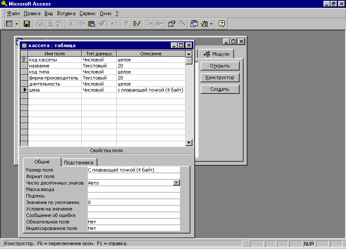Select the Format Painter brush icon

click(102, 24)
